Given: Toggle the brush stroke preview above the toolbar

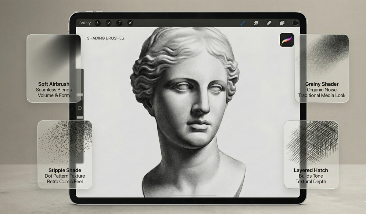Looking at the screenshot, I should click(243, 22).
